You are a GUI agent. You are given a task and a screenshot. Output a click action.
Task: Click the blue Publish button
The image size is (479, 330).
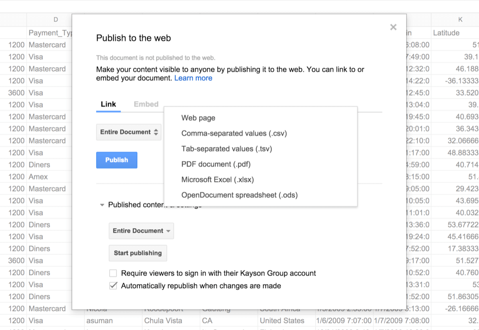click(117, 160)
